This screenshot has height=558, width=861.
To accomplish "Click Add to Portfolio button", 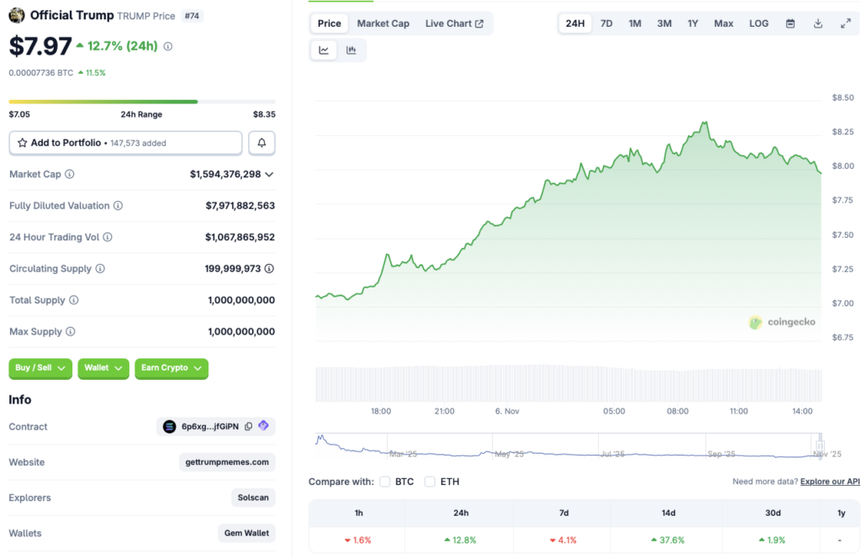I will [x=125, y=143].
